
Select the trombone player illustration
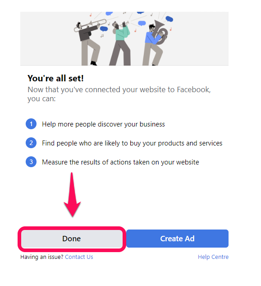click(88, 42)
